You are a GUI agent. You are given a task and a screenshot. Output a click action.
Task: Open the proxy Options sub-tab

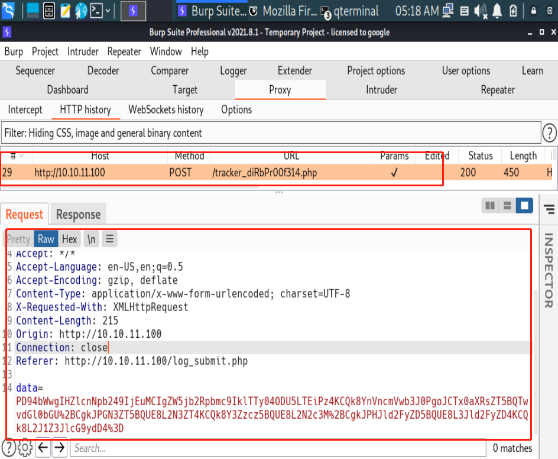[236, 109]
